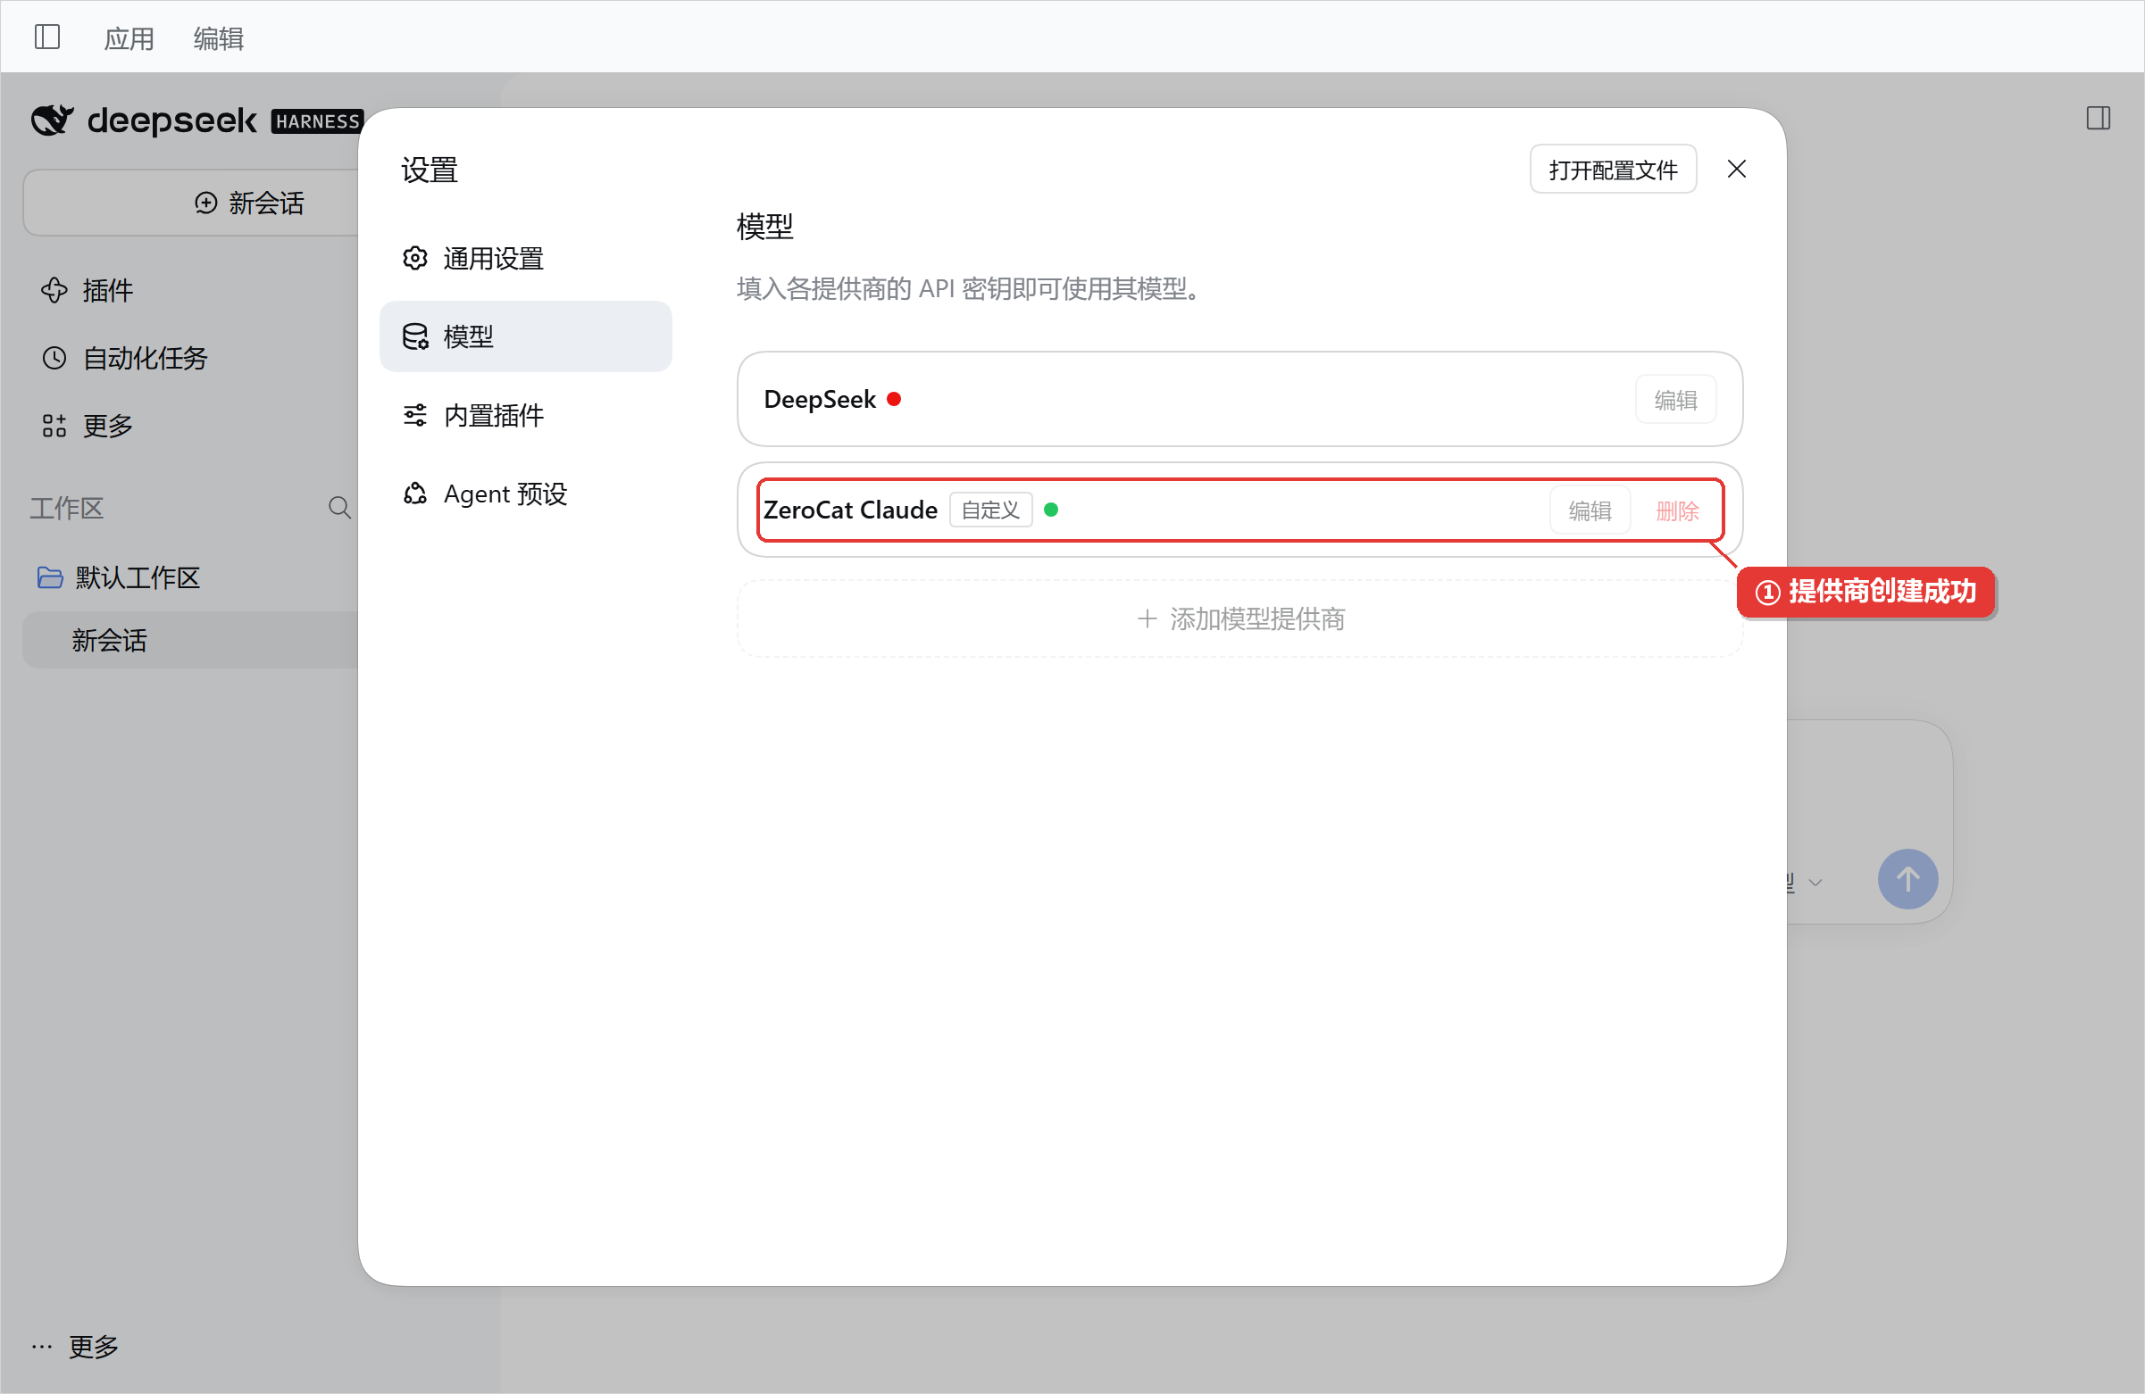Open the 内置插件 settings tab
The image size is (2145, 1394).
click(525, 415)
